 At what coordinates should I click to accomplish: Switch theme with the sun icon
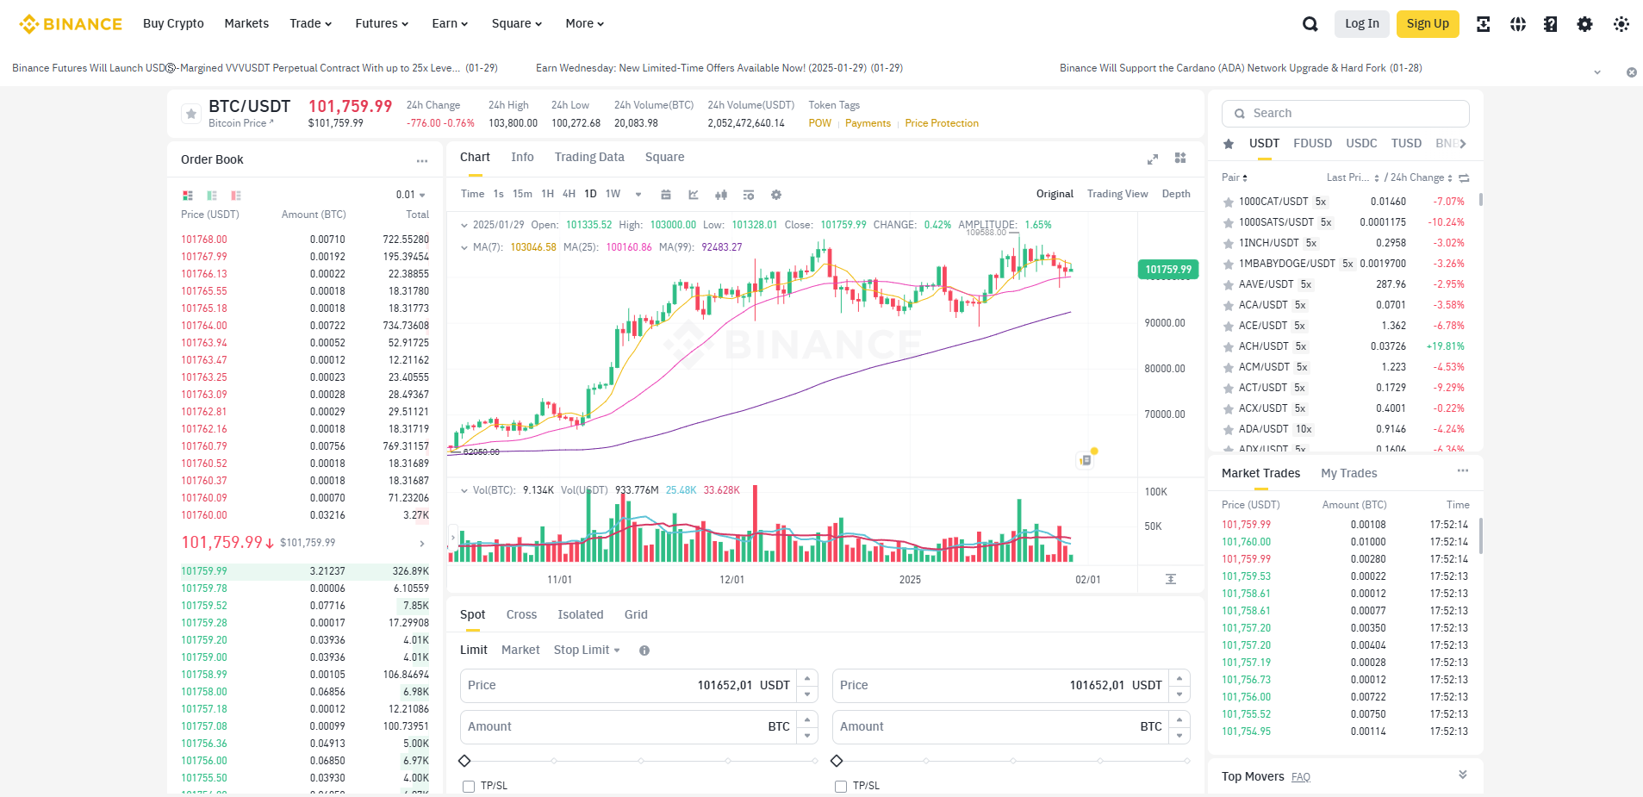click(x=1621, y=24)
